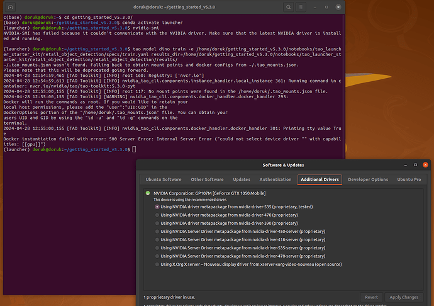The width and height of the screenshot is (434, 306).
Task: Click the terminal prompt input cursor
Action: pyautogui.click(x=134, y=149)
